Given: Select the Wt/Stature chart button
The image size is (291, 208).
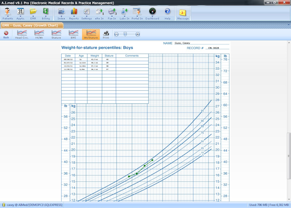Looking at the screenshot, I should [x=91, y=34].
